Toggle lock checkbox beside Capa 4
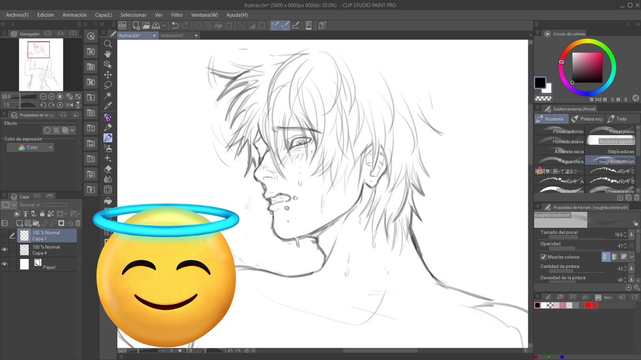 click(12, 249)
